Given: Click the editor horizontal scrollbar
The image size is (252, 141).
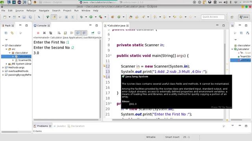Looking at the screenshot, I should point(167,120).
